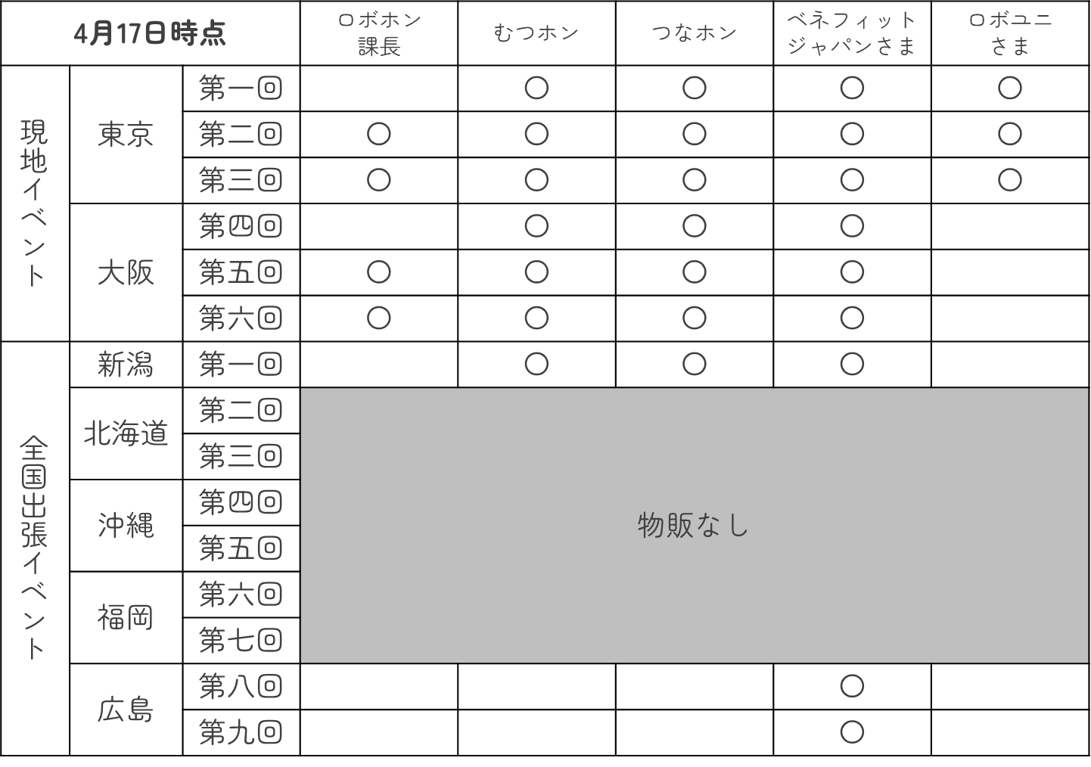The image size is (1091, 767).
Task: Click the ベネフィットジャパンさま circle in 大阪 第六回
Action: [852, 318]
